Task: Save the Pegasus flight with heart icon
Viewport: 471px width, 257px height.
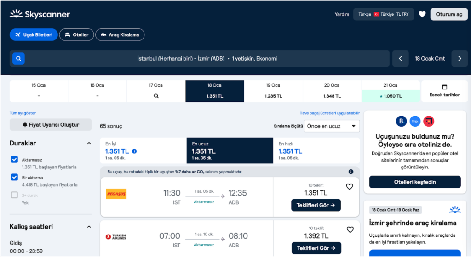Action: coord(350,187)
